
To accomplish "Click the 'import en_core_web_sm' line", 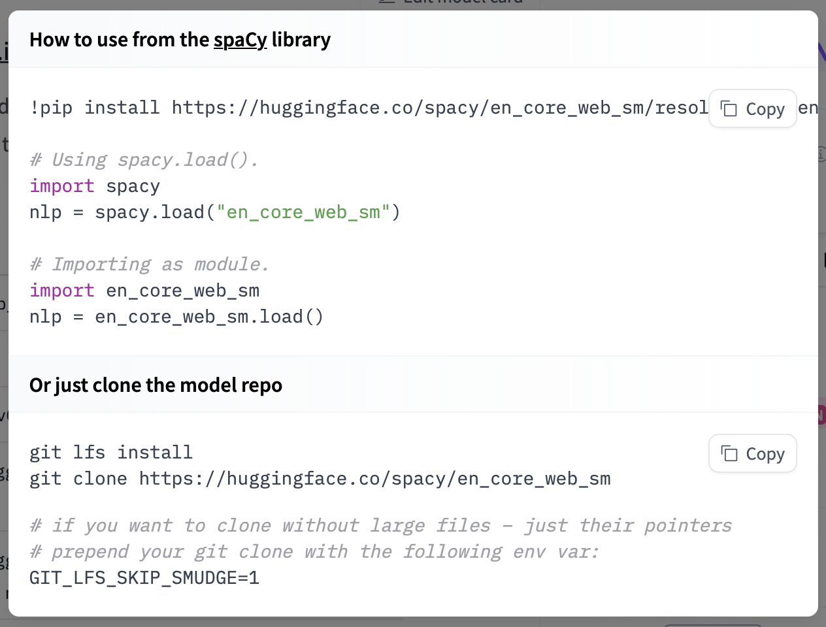I will click(144, 291).
